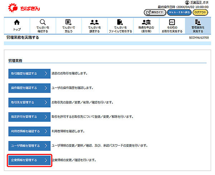Open 取引履歴を確認する
This screenshot has height=175, width=215.
29,74
